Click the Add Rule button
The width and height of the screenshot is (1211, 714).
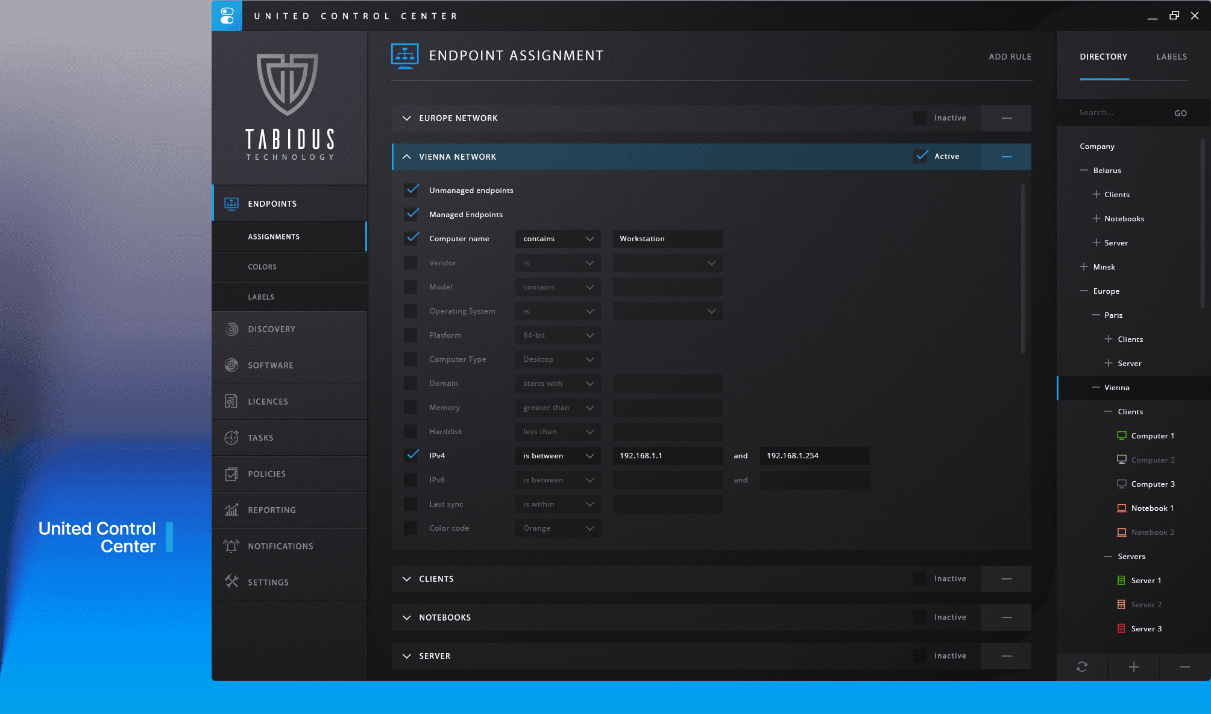[1010, 57]
